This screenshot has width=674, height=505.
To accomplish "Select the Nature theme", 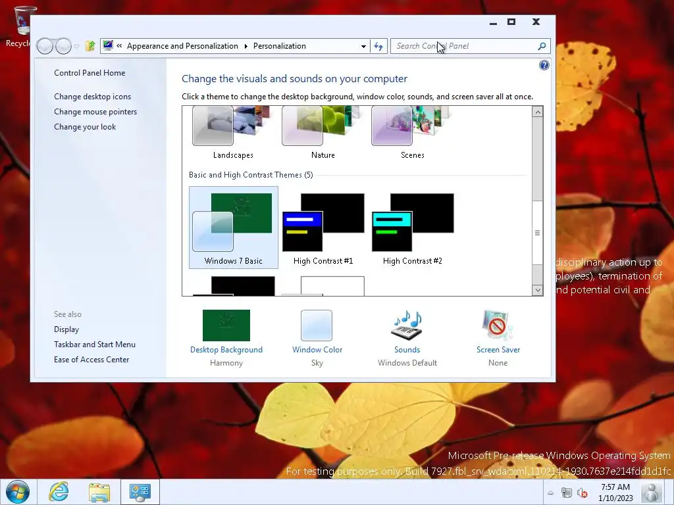I will click(323, 133).
